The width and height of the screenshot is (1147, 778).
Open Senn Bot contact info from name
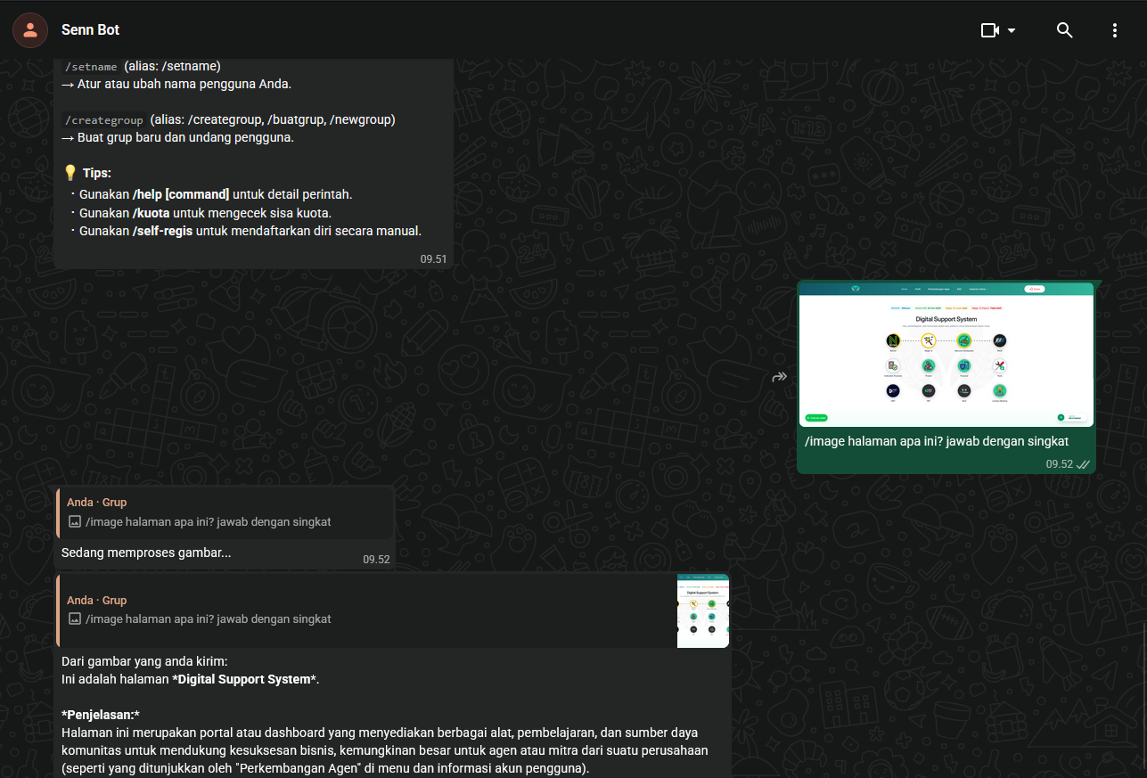(x=90, y=30)
